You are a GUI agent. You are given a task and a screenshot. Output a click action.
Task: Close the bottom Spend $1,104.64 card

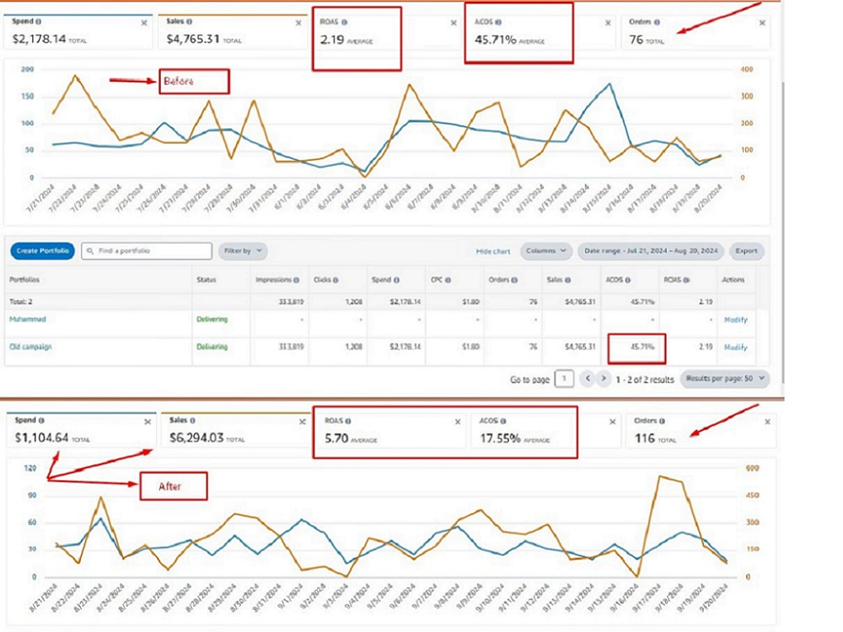(148, 422)
